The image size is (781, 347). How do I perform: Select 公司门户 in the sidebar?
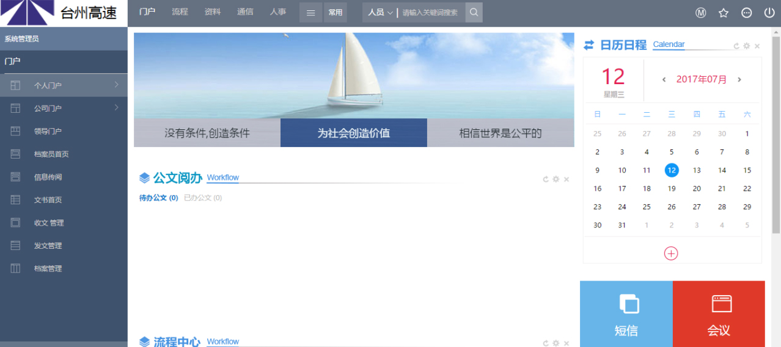[64, 109]
